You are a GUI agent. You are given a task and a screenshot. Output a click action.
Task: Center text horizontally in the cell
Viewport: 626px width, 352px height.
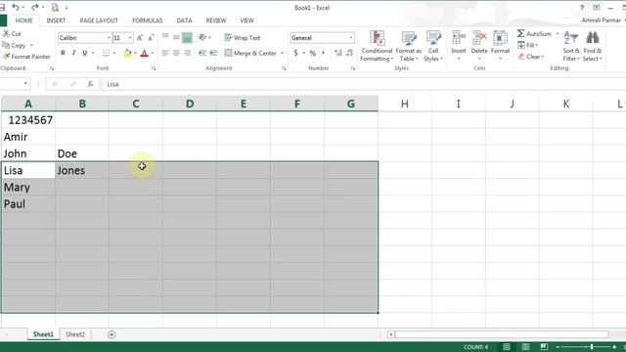point(176,53)
